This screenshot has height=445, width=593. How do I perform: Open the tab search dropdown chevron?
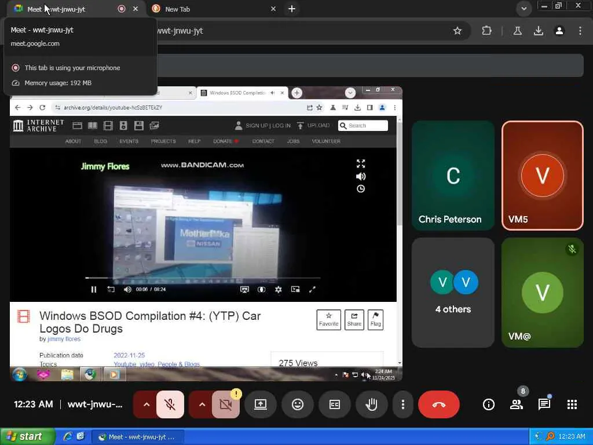524,9
